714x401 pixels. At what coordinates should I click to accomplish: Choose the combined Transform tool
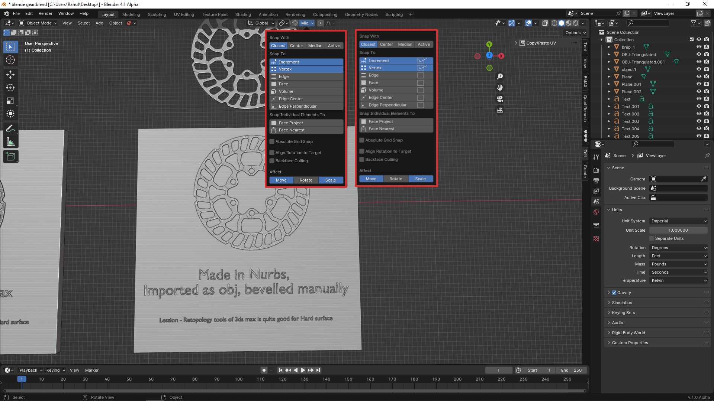pyautogui.click(x=10, y=114)
